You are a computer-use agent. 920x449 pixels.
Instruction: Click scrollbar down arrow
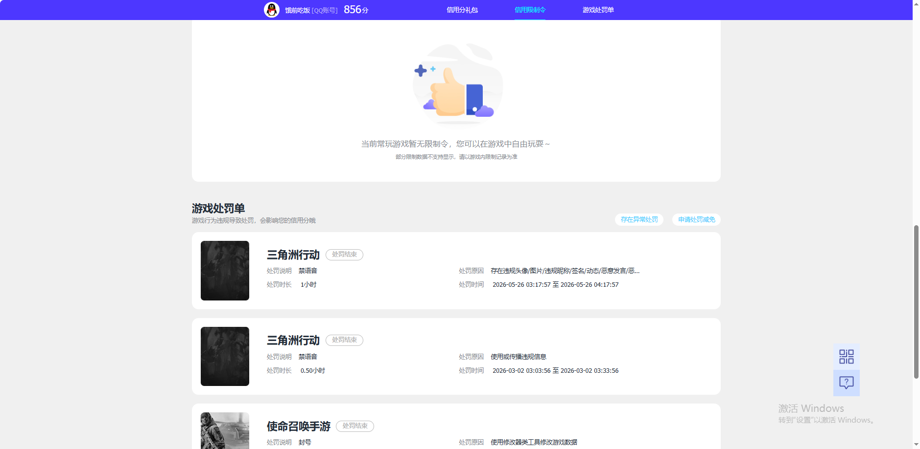tap(916, 445)
